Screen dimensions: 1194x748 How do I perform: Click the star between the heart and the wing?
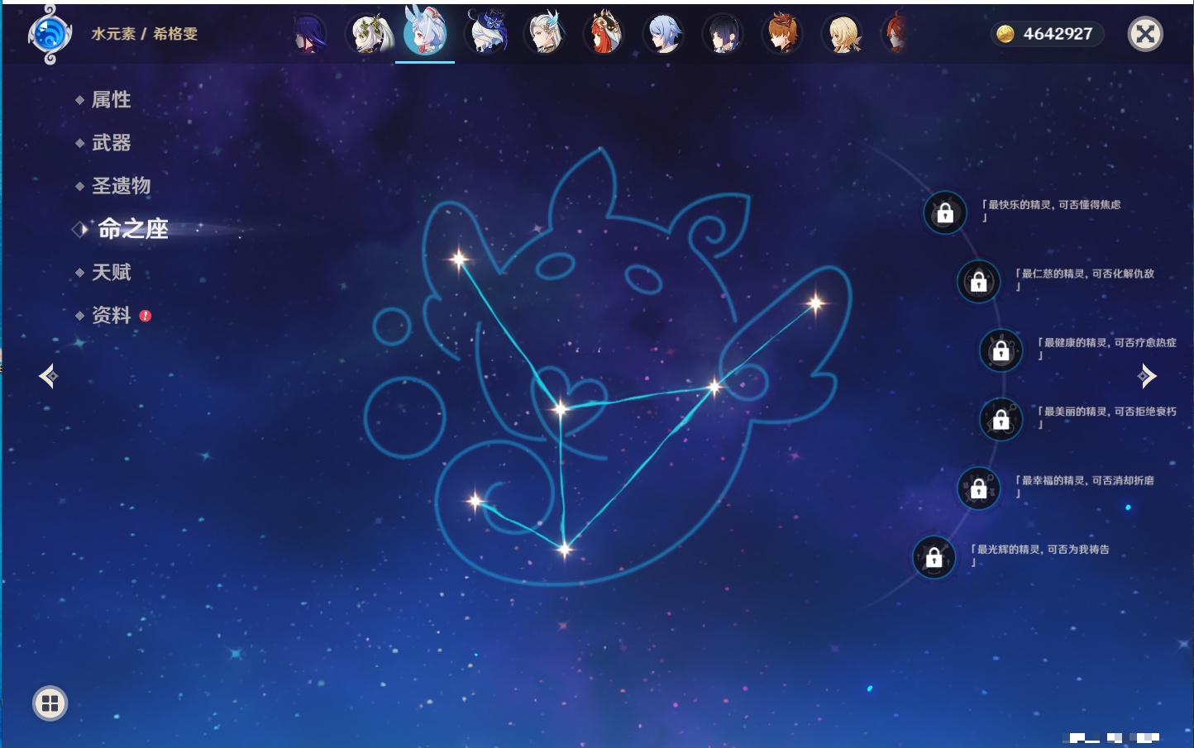[x=714, y=386]
